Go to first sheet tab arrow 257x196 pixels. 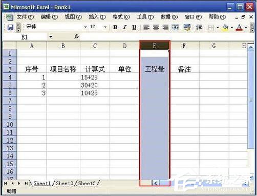click(6, 183)
